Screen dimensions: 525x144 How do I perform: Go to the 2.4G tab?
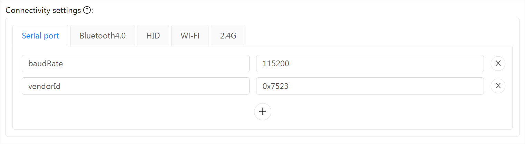pyautogui.click(x=228, y=35)
